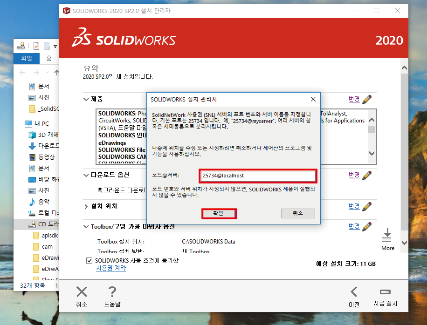The width and height of the screenshot is (427, 325).
Task: Open the 사용권 계약 link
Action: pyautogui.click(x=111, y=268)
